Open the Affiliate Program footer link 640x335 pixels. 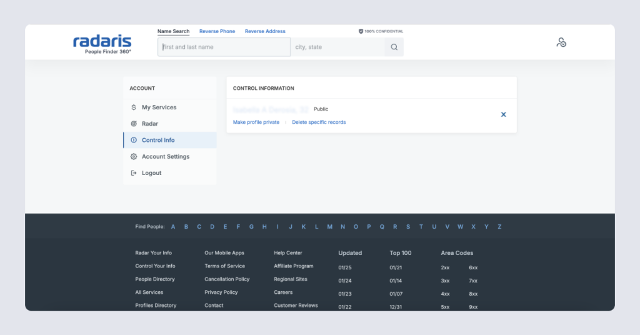294,266
